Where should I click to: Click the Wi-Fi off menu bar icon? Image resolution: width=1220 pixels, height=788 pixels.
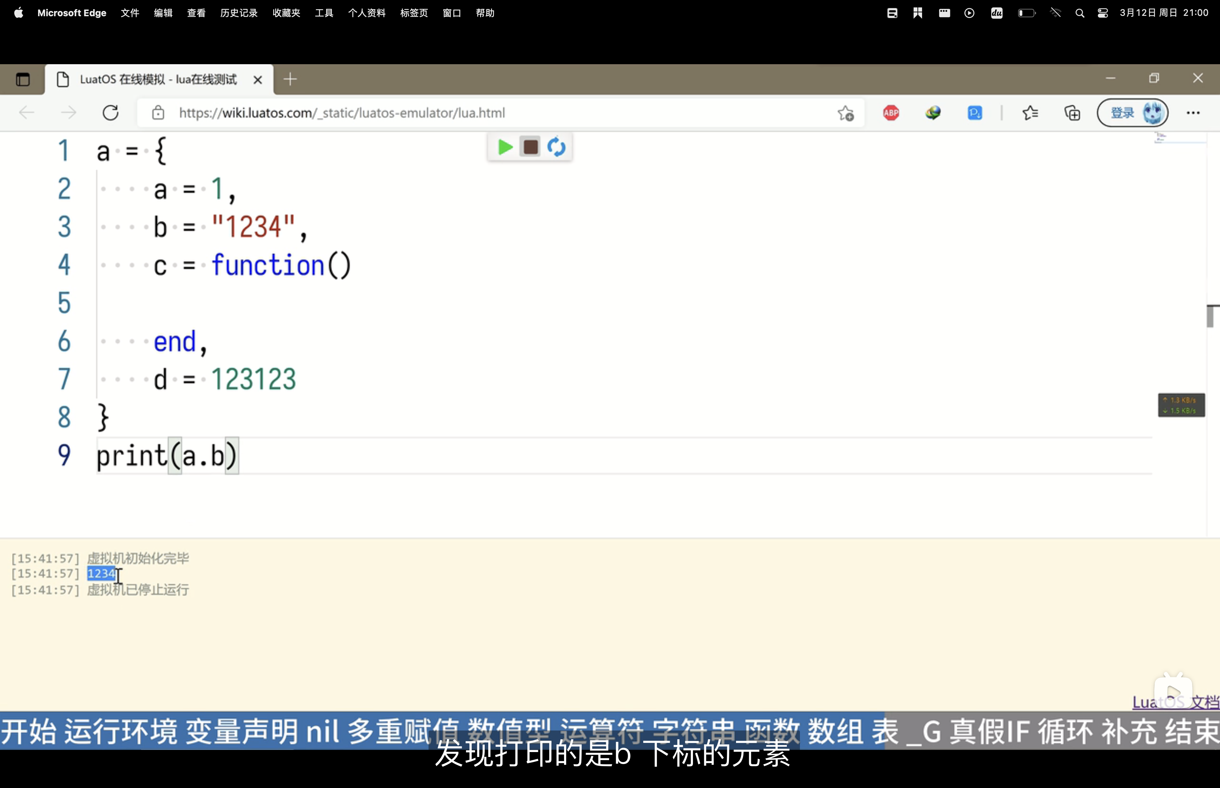1055,13
